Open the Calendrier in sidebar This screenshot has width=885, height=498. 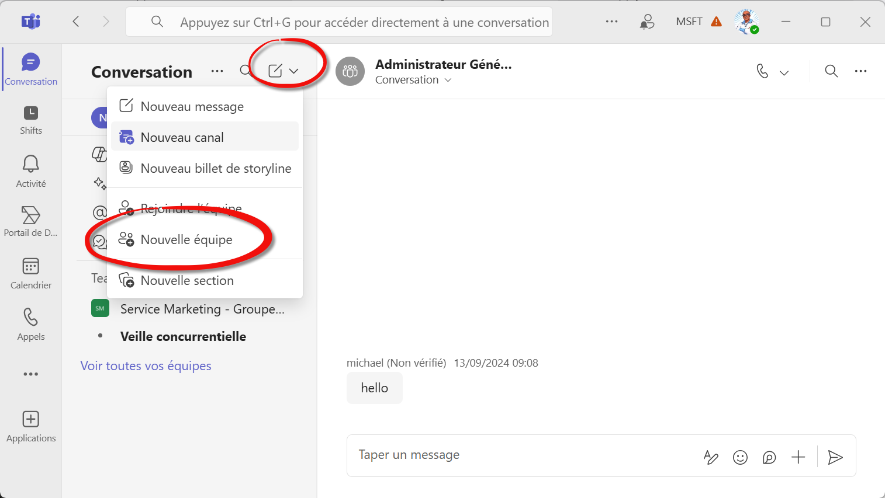click(x=31, y=273)
